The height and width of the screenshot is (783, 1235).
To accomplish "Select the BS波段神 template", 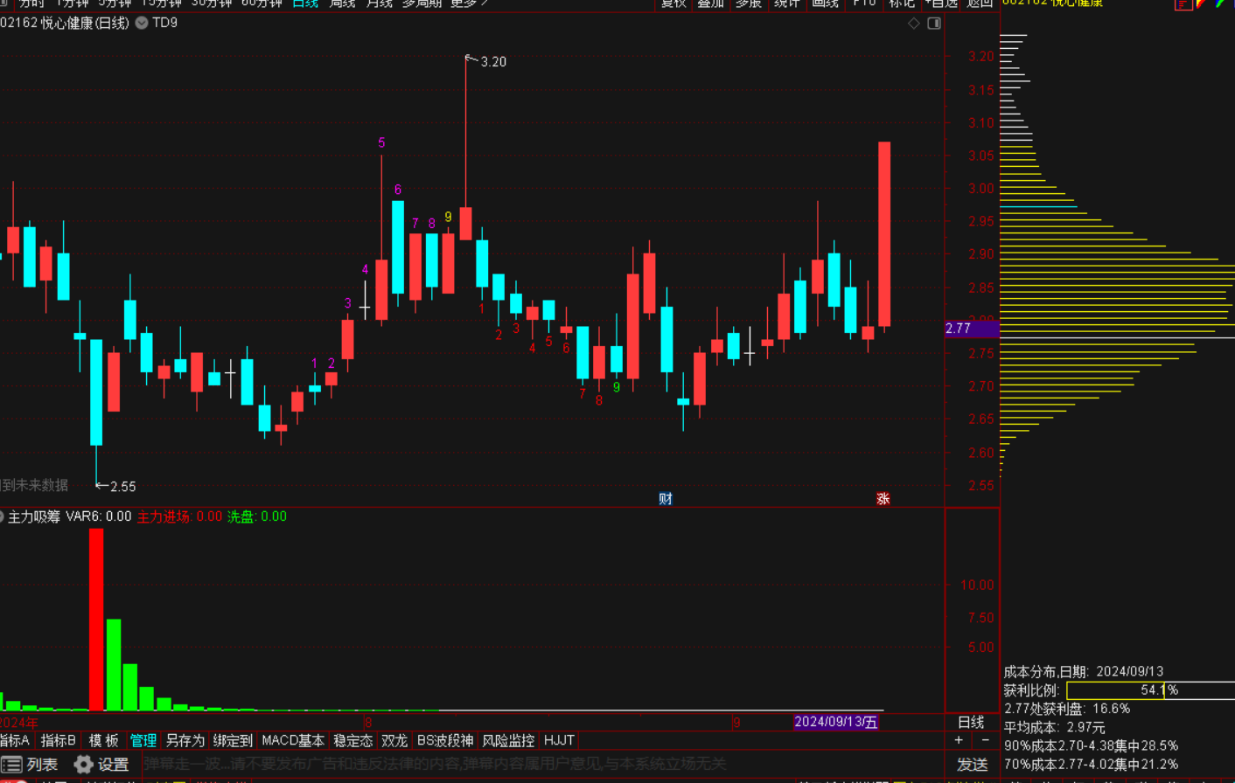I will (445, 740).
